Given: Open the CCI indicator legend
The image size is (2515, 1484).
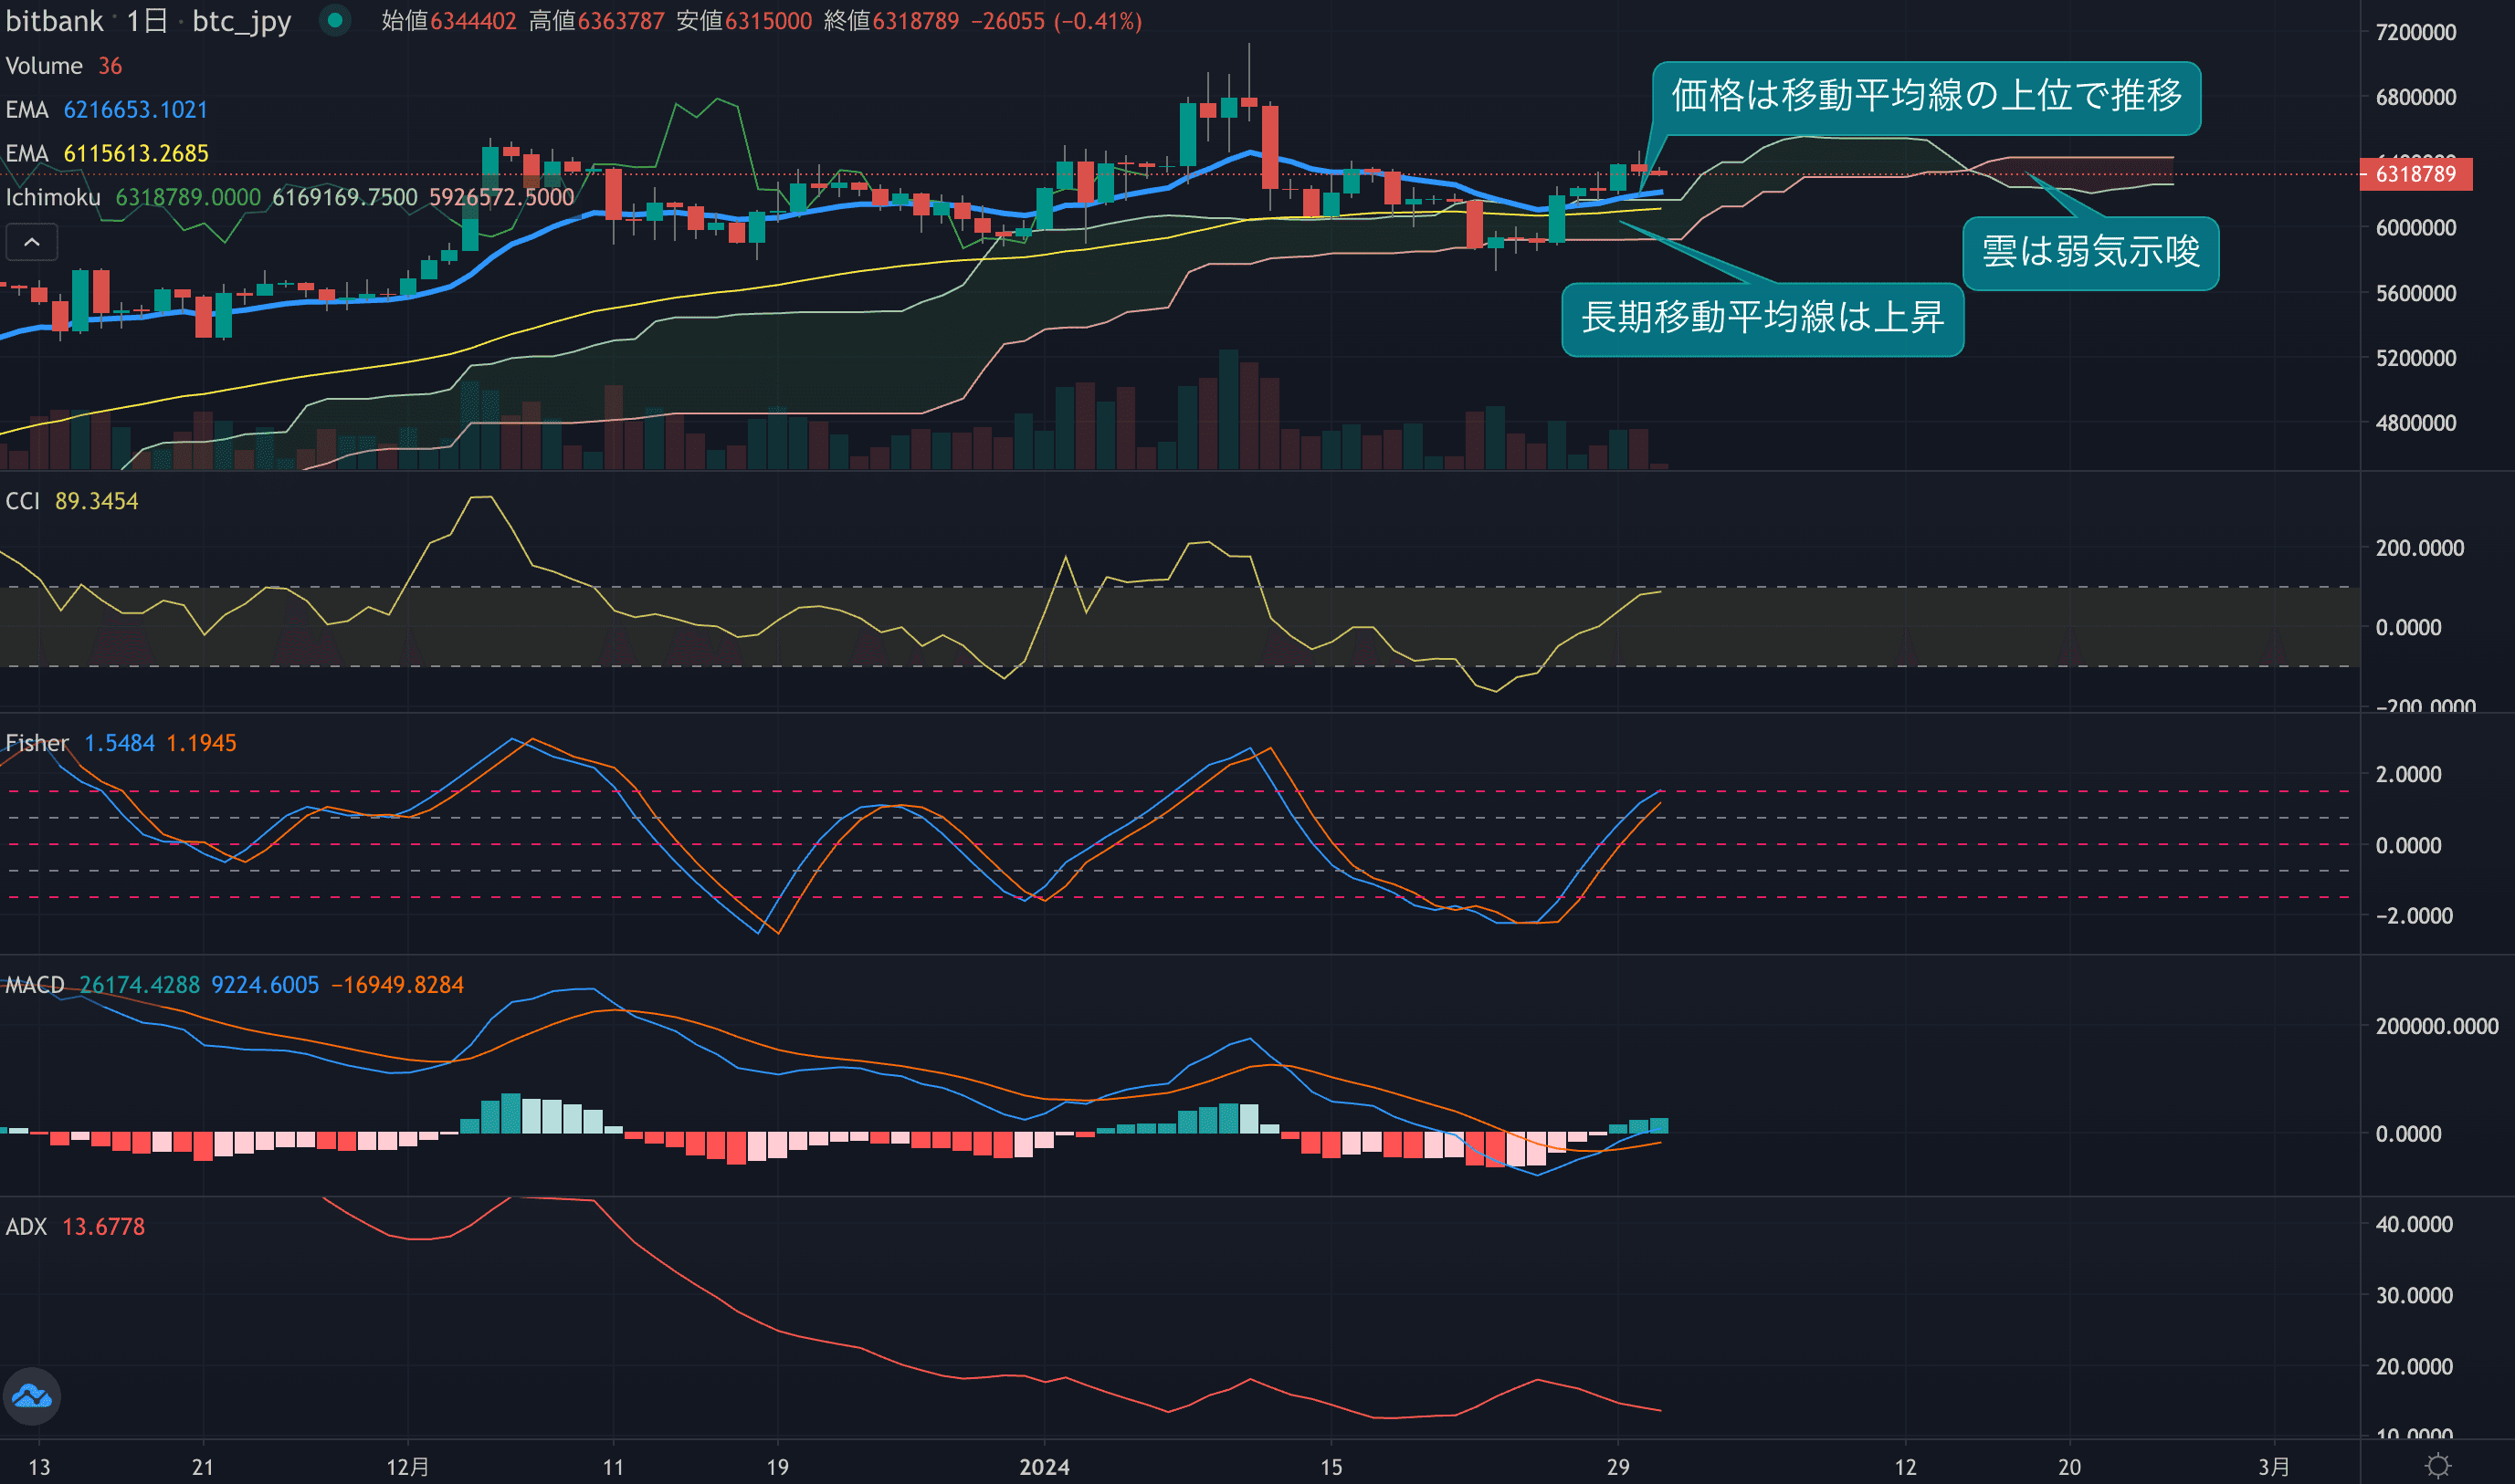Looking at the screenshot, I should point(22,501).
